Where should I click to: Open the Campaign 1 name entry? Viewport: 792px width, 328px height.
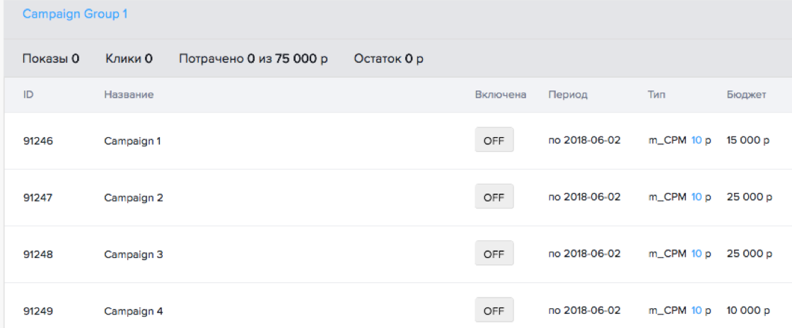click(x=132, y=141)
